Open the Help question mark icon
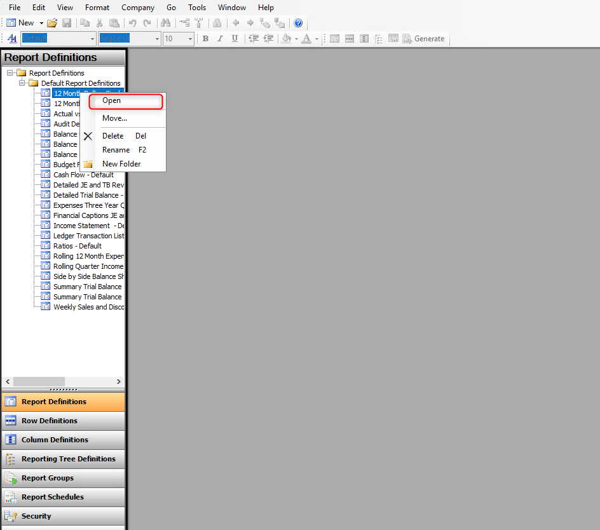600x530 pixels. pos(298,23)
